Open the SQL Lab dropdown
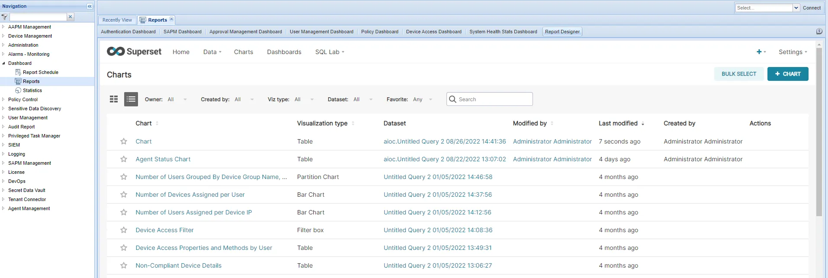This screenshot has width=828, height=278. (x=330, y=52)
